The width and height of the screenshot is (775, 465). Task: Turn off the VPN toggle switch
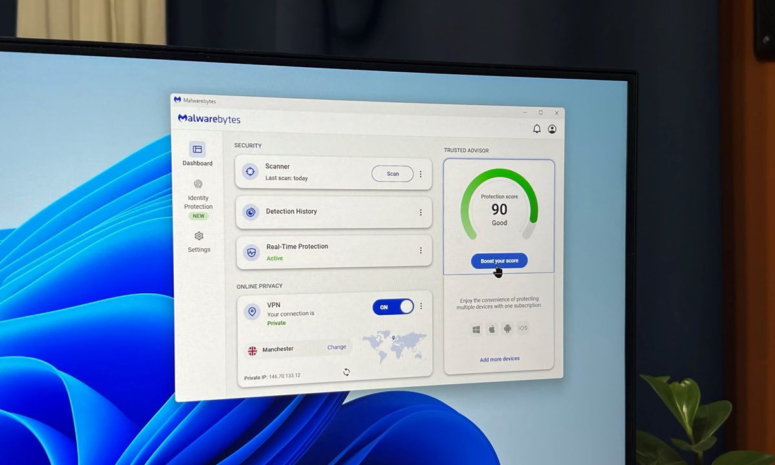(x=393, y=307)
